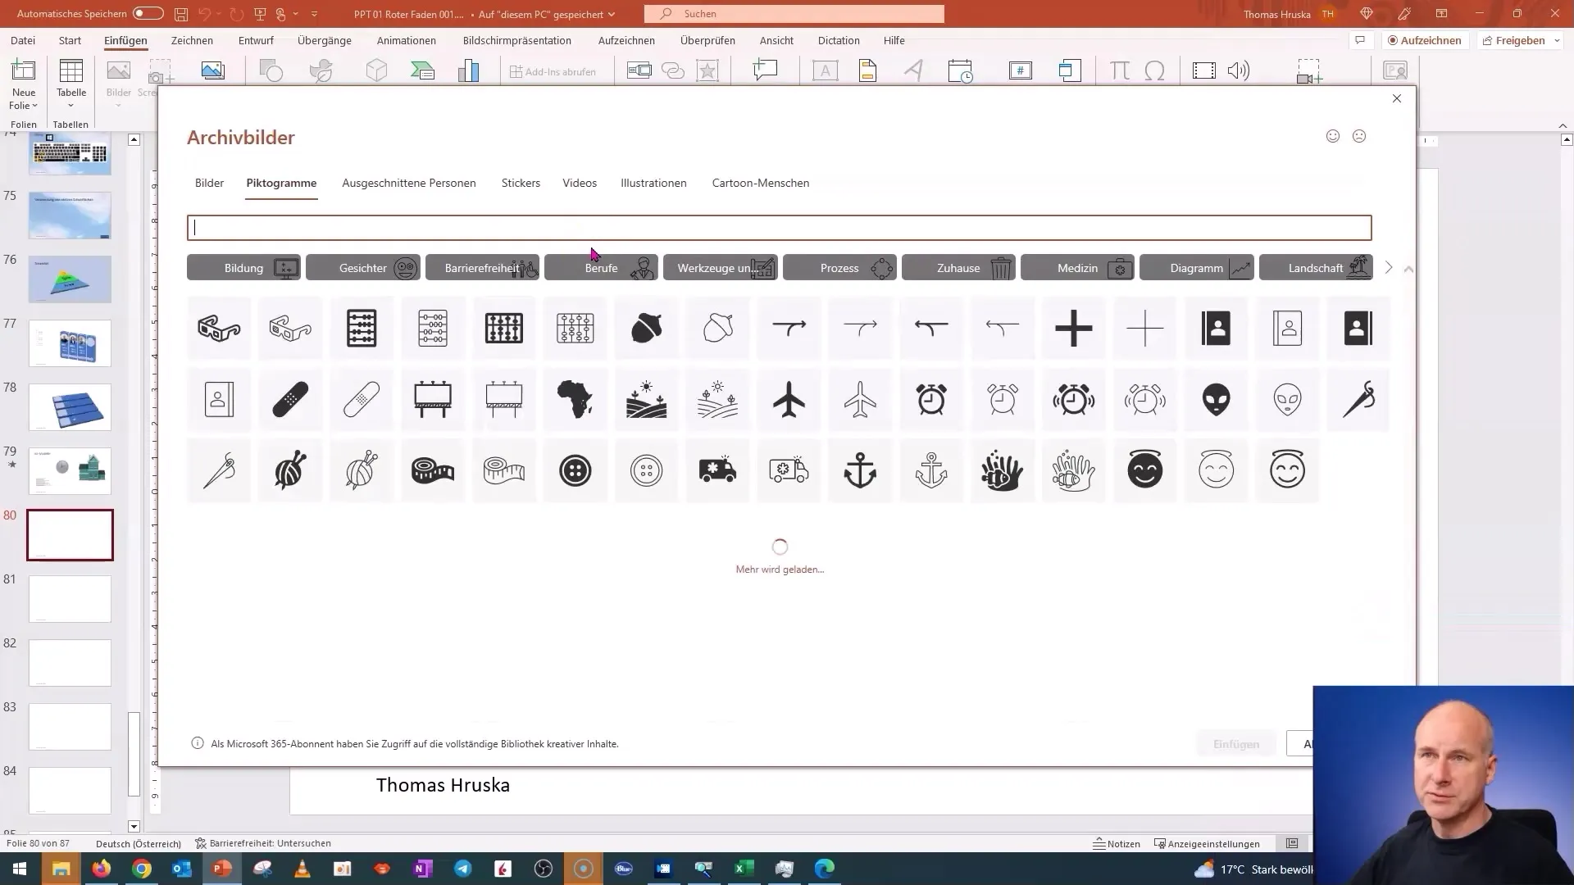Expand the Tabelle dropdown arrow
The image size is (1574, 885).
click(x=71, y=106)
